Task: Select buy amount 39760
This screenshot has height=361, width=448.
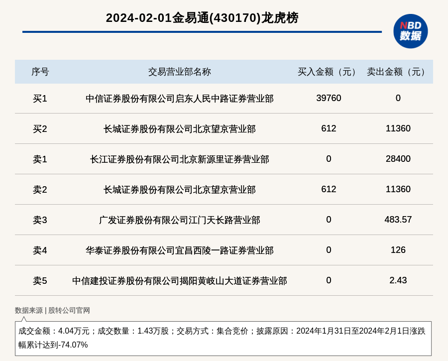Action: pos(329,98)
